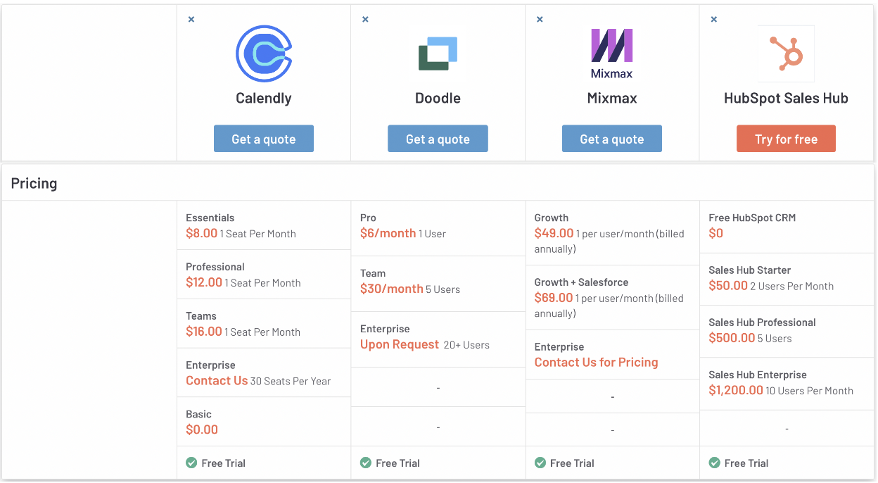
Task: Click Calendly's Essentials plan name
Action: pyautogui.click(x=210, y=218)
